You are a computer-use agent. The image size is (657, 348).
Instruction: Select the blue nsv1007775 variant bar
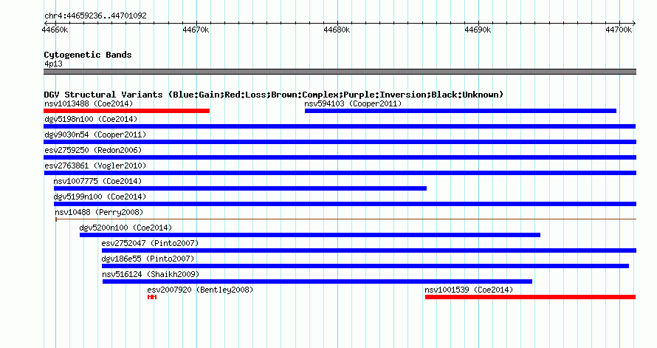click(x=240, y=188)
